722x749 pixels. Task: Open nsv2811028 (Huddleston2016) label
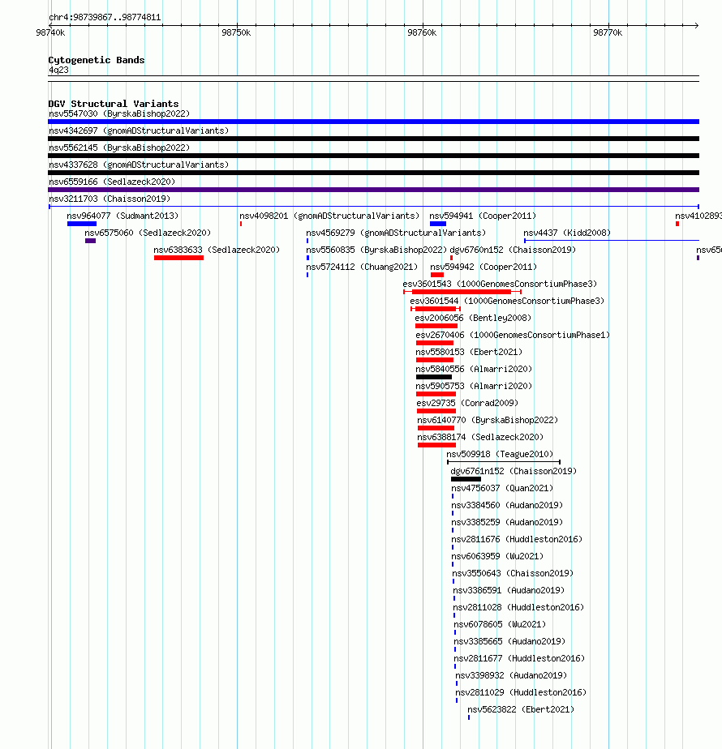pyautogui.click(x=519, y=608)
